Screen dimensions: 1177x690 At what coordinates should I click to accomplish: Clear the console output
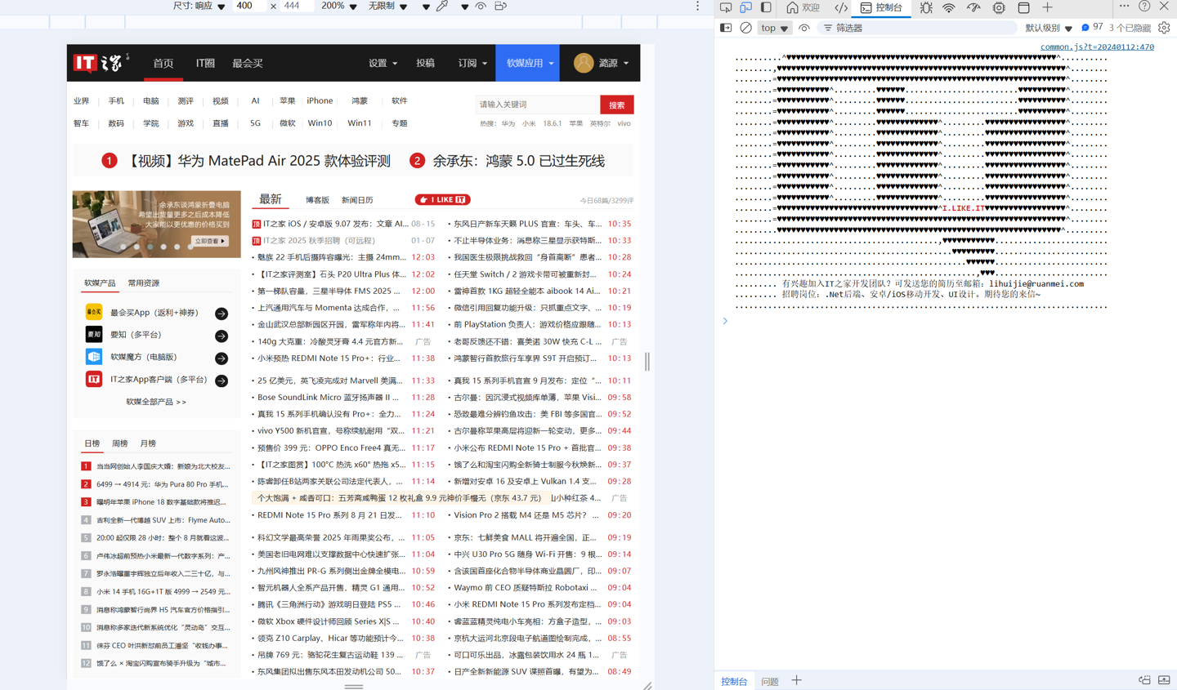pos(745,28)
